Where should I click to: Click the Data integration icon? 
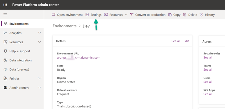click(x=6, y=60)
